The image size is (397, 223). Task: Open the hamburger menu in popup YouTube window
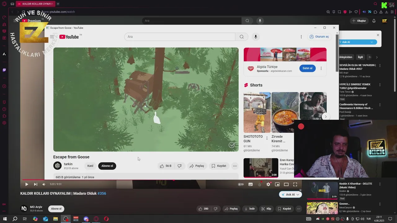[52, 37]
